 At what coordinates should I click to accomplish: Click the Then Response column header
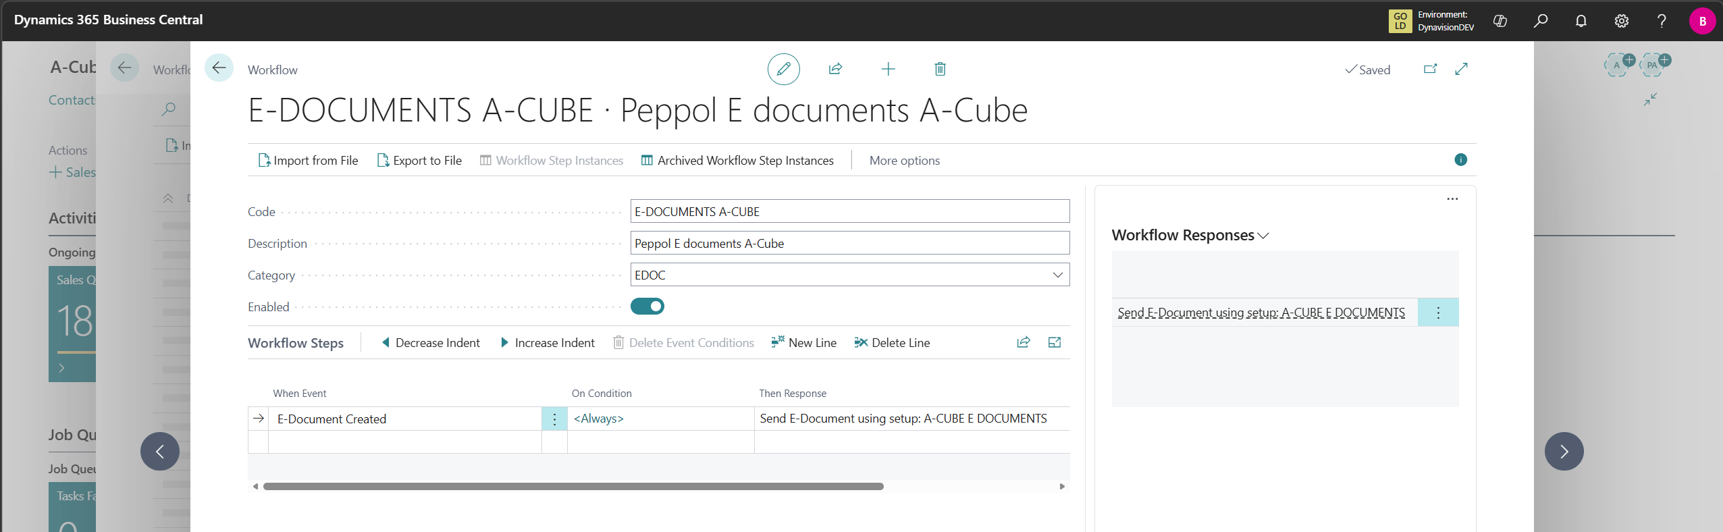click(x=793, y=394)
